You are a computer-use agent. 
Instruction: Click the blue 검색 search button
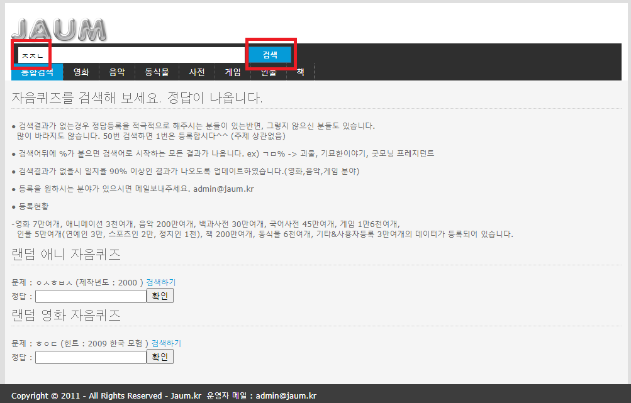click(270, 55)
